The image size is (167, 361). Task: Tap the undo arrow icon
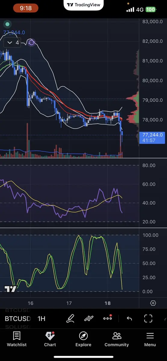[x=129, y=318]
